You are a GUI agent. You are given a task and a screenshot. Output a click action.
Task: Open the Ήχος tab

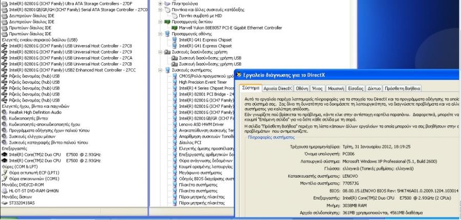[318, 88]
